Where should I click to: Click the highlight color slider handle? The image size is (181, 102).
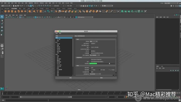pyautogui.click(x=109, y=64)
